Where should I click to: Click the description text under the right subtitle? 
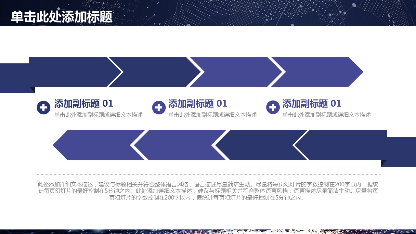[327, 115]
